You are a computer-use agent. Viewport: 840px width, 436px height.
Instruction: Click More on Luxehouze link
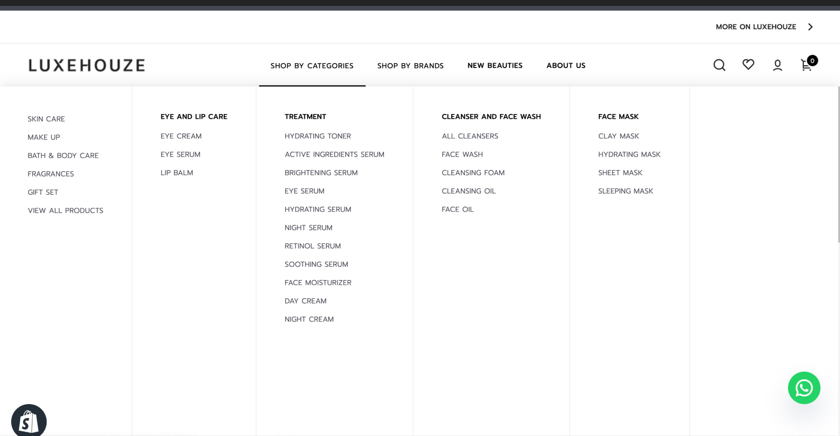coord(756,27)
